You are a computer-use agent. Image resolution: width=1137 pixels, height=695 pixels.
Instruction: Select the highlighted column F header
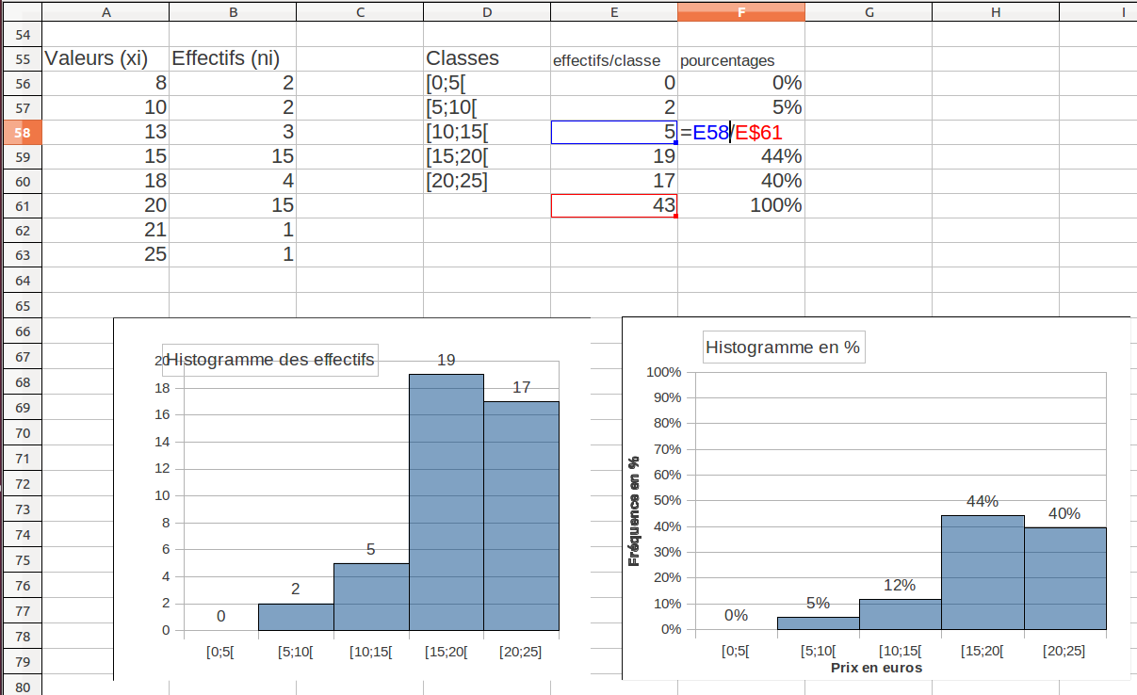741,11
